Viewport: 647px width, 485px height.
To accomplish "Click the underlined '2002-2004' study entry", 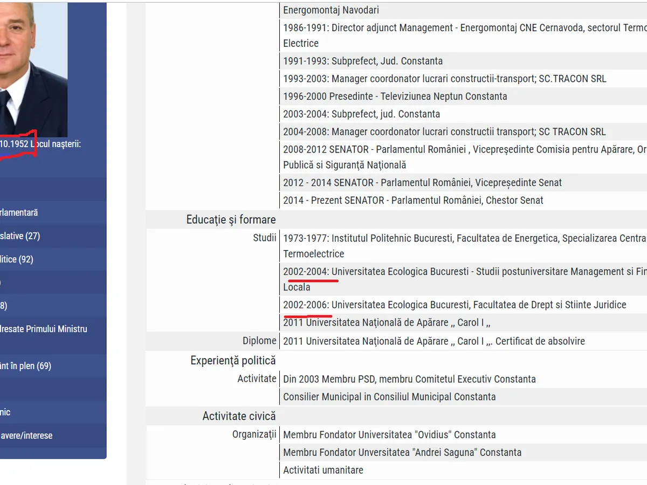I will 306,272.
